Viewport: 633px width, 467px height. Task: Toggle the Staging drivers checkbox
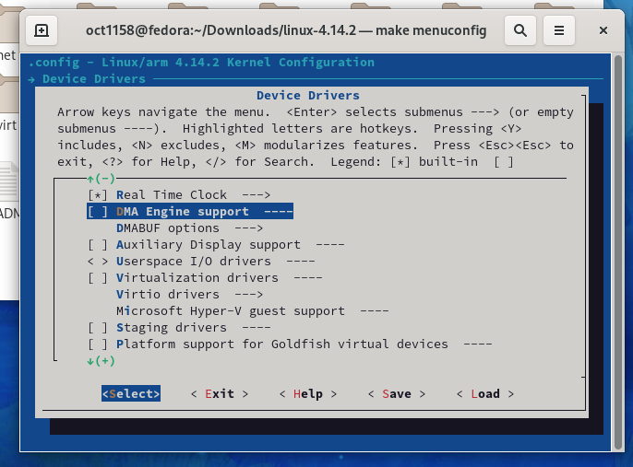98,328
